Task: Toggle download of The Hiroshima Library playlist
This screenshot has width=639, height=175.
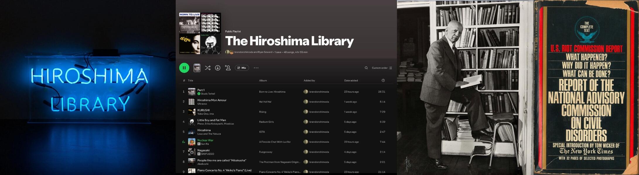Action: (x=218, y=68)
